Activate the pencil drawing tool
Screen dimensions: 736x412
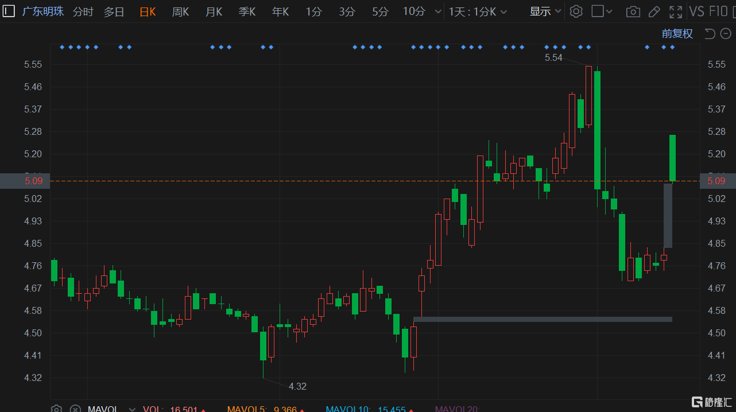point(654,11)
